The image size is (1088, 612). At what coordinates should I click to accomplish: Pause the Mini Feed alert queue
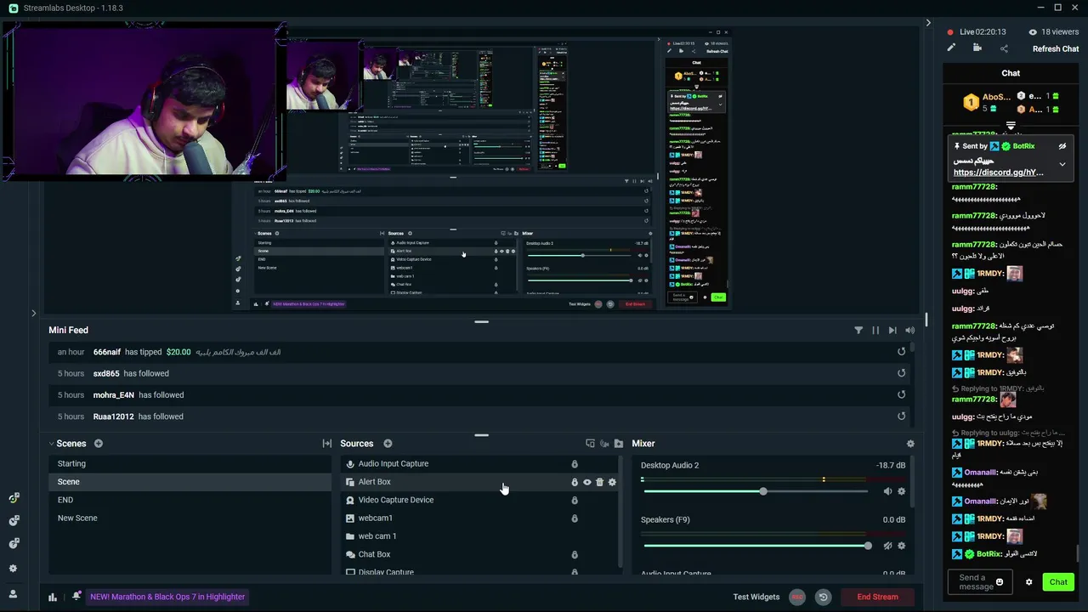[875, 330]
